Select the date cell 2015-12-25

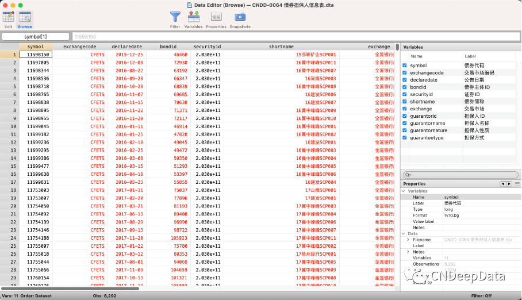(x=127, y=55)
